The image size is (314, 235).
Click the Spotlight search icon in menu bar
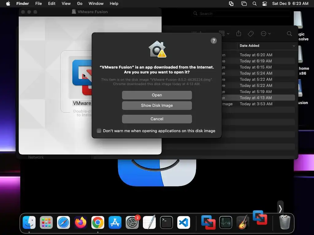[x=255, y=4]
